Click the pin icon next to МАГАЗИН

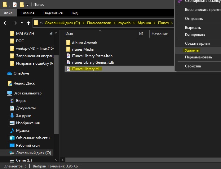pos(51,34)
